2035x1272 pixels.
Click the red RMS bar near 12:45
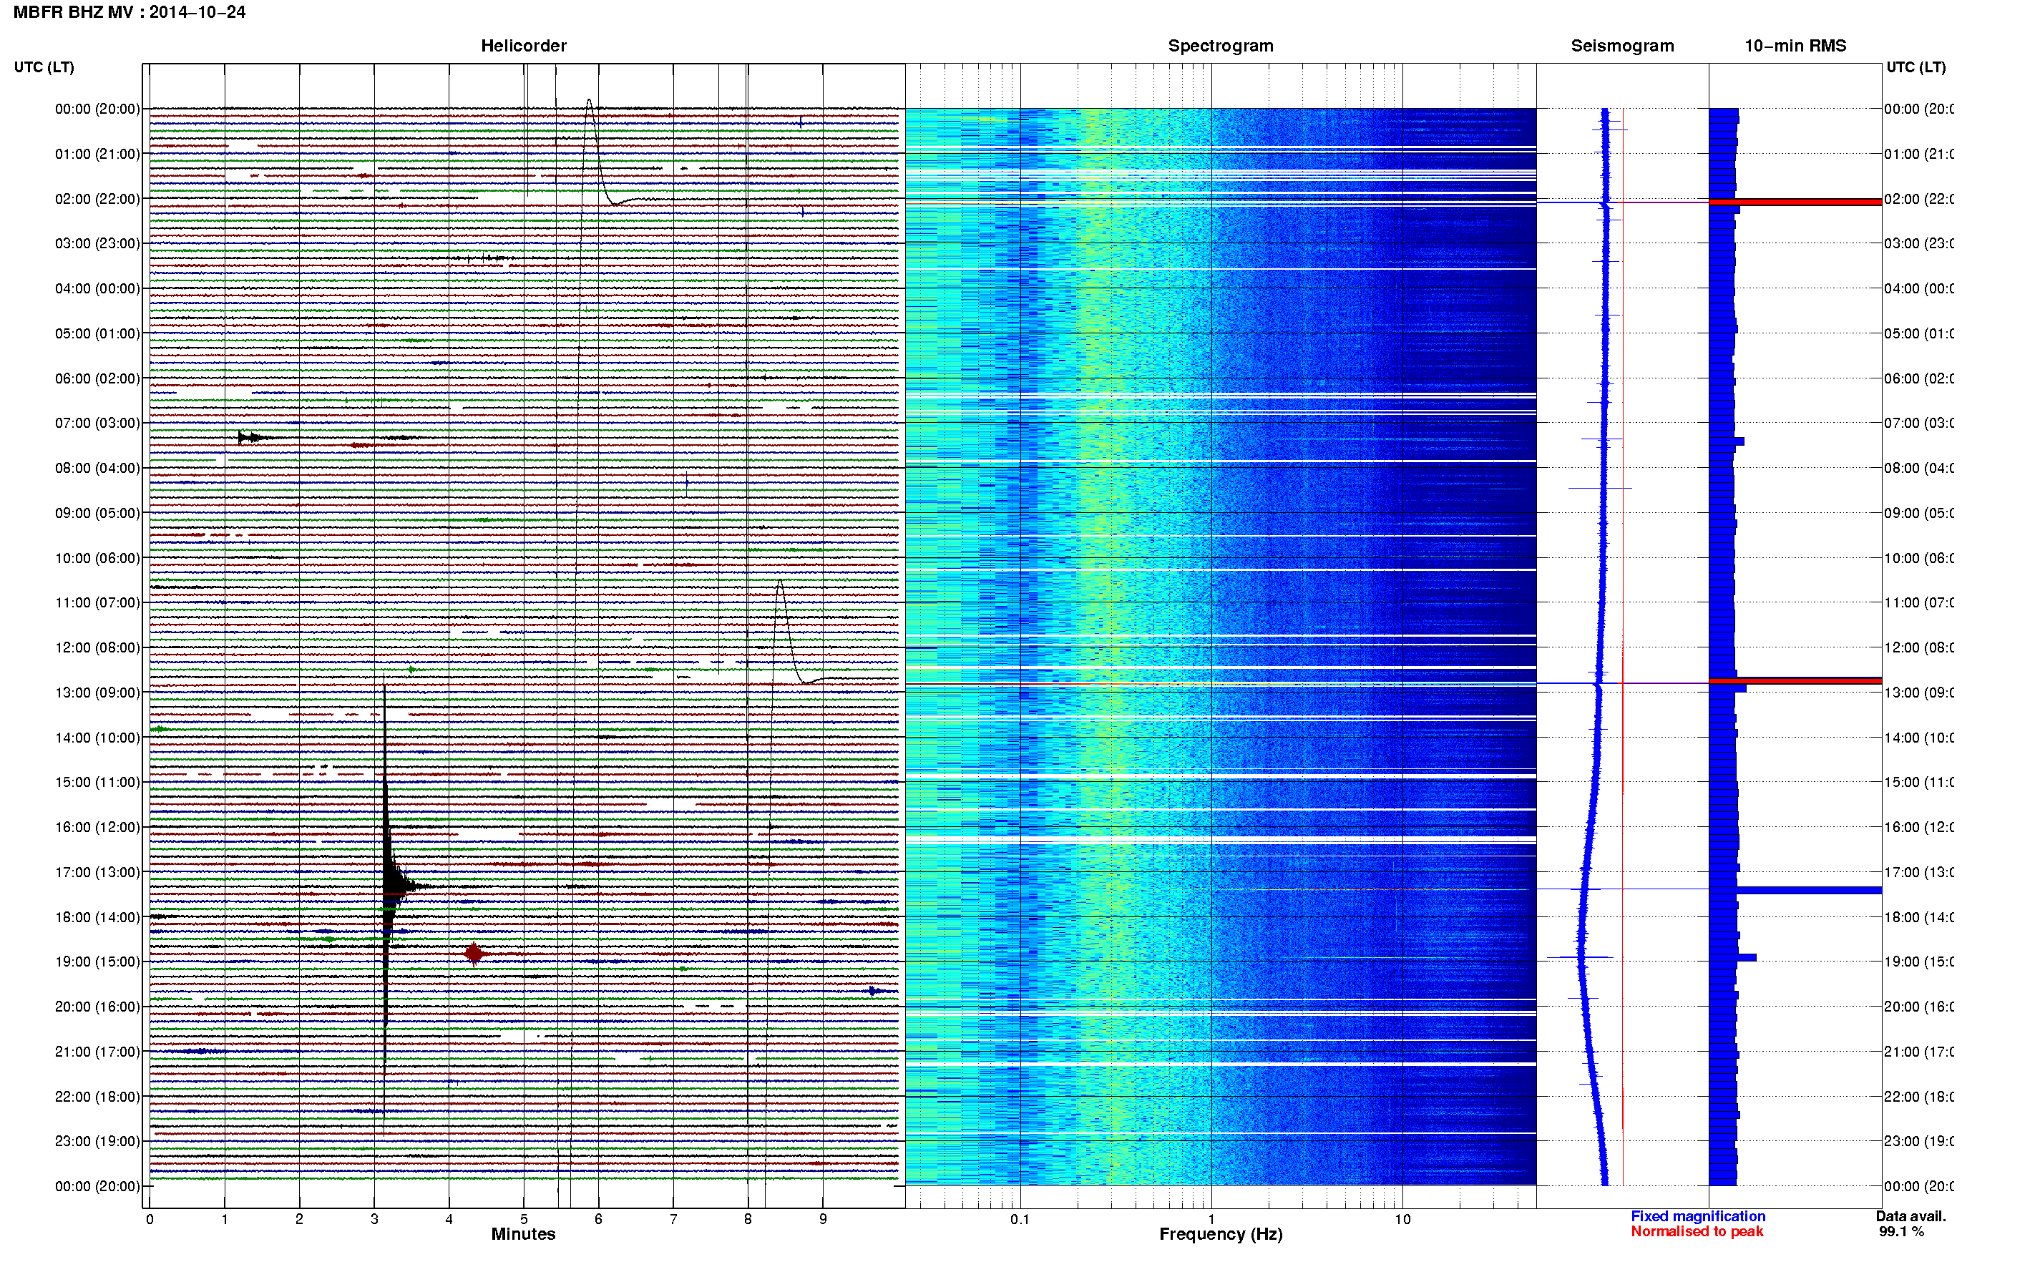point(1795,680)
